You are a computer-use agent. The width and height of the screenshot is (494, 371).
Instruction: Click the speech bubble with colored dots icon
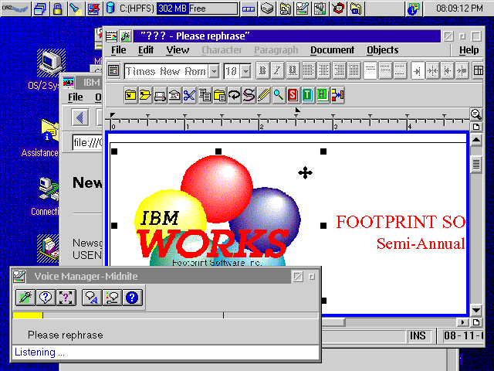(112, 297)
